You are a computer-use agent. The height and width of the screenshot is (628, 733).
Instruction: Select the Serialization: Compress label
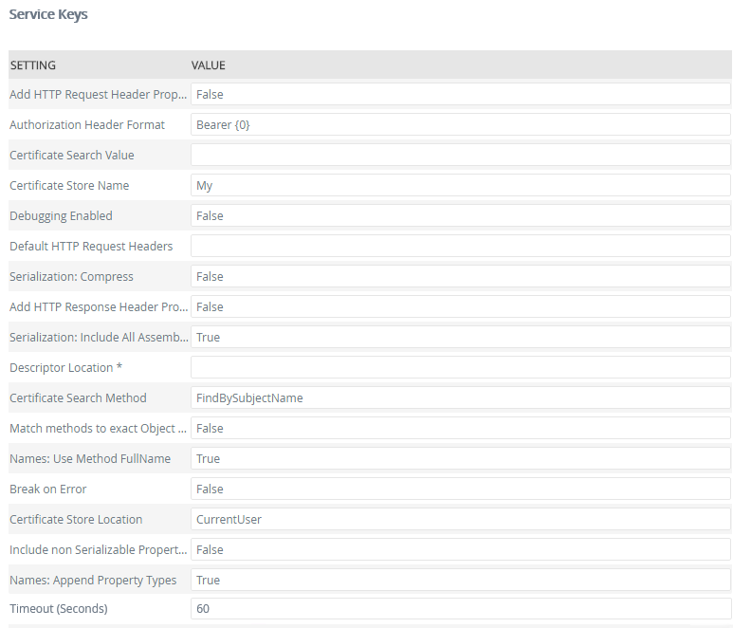(x=71, y=277)
